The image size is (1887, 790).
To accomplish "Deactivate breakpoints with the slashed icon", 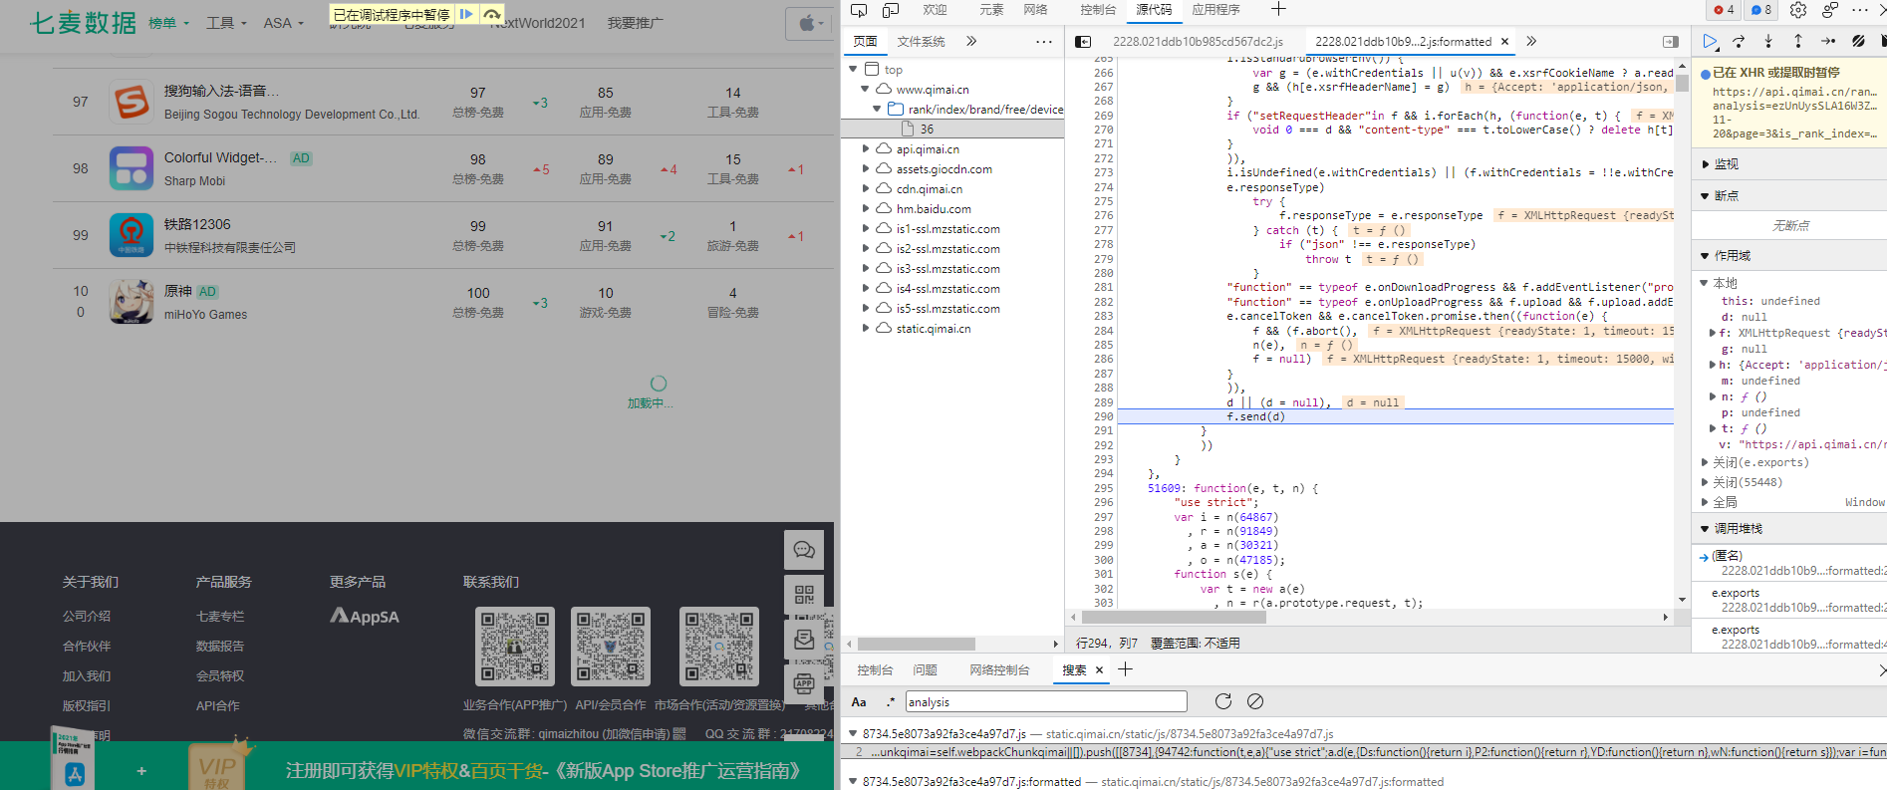I will [x=1858, y=41].
